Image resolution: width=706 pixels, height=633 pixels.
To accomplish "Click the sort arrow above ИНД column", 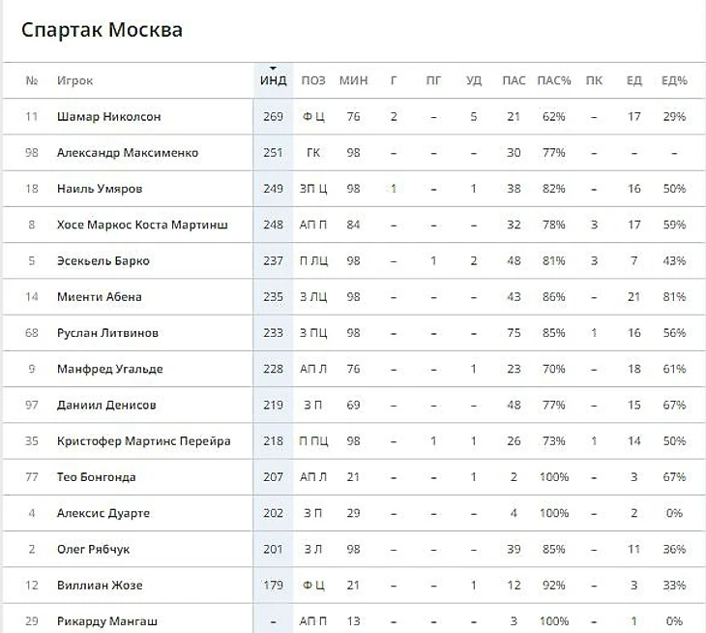I will 273,69.
